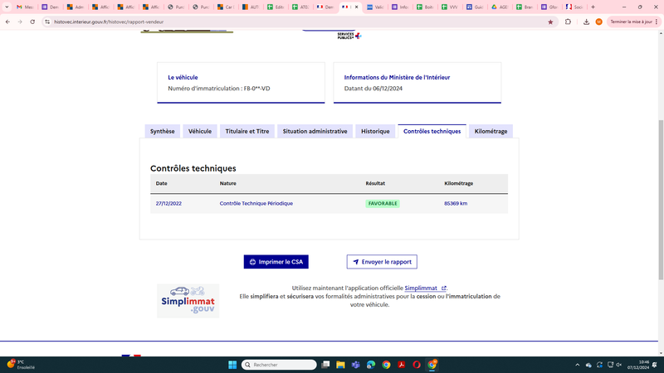Click the Imprimer le CSA button
The height and width of the screenshot is (373, 664).
tap(276, 262)
